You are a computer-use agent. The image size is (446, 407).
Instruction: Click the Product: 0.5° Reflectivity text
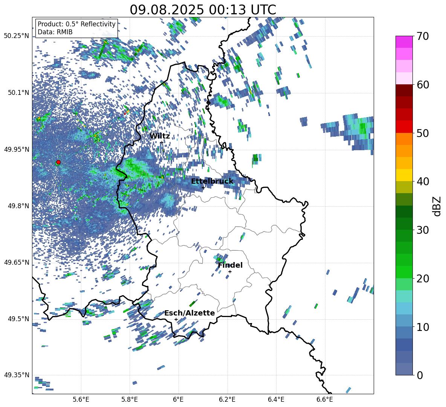click(x=76, y=24)
